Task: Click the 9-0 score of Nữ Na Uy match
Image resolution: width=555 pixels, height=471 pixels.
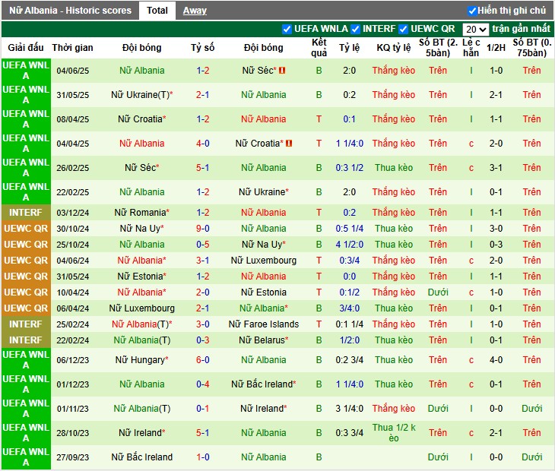Action: pos(202,229)
